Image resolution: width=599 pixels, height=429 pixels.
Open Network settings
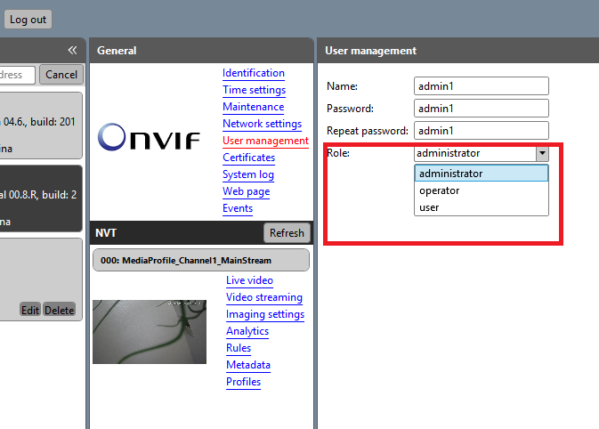262,124
